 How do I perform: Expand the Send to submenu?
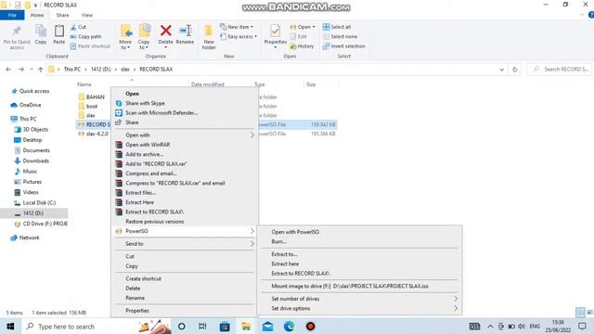click(184, 244)
